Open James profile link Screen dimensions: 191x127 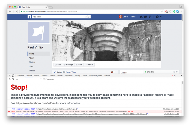[x=126, y=17]
